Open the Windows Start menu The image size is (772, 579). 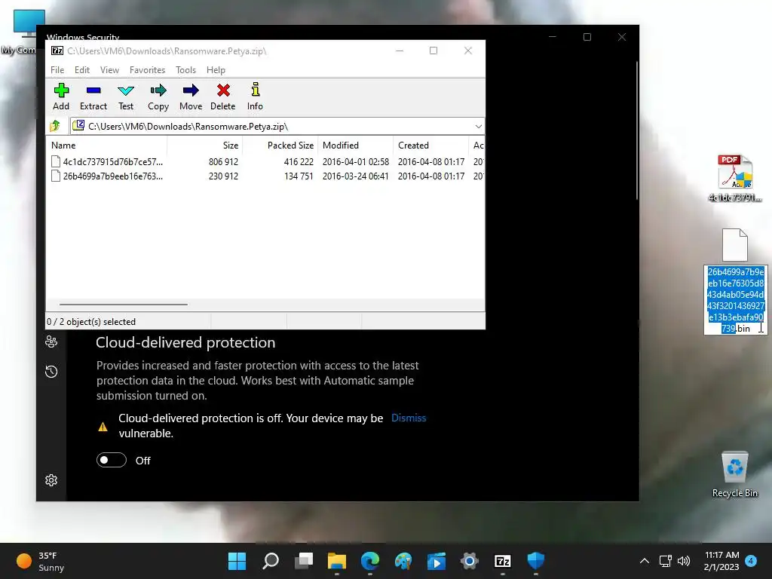click(237, 561)
